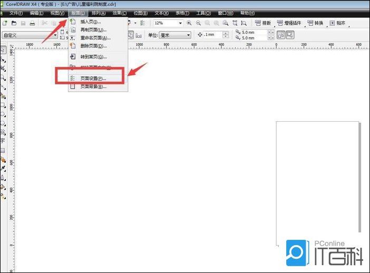This screenshot has height=273, width=370.
Task: Expand the 排版 toolbar menu
Action: coord(264,23)
